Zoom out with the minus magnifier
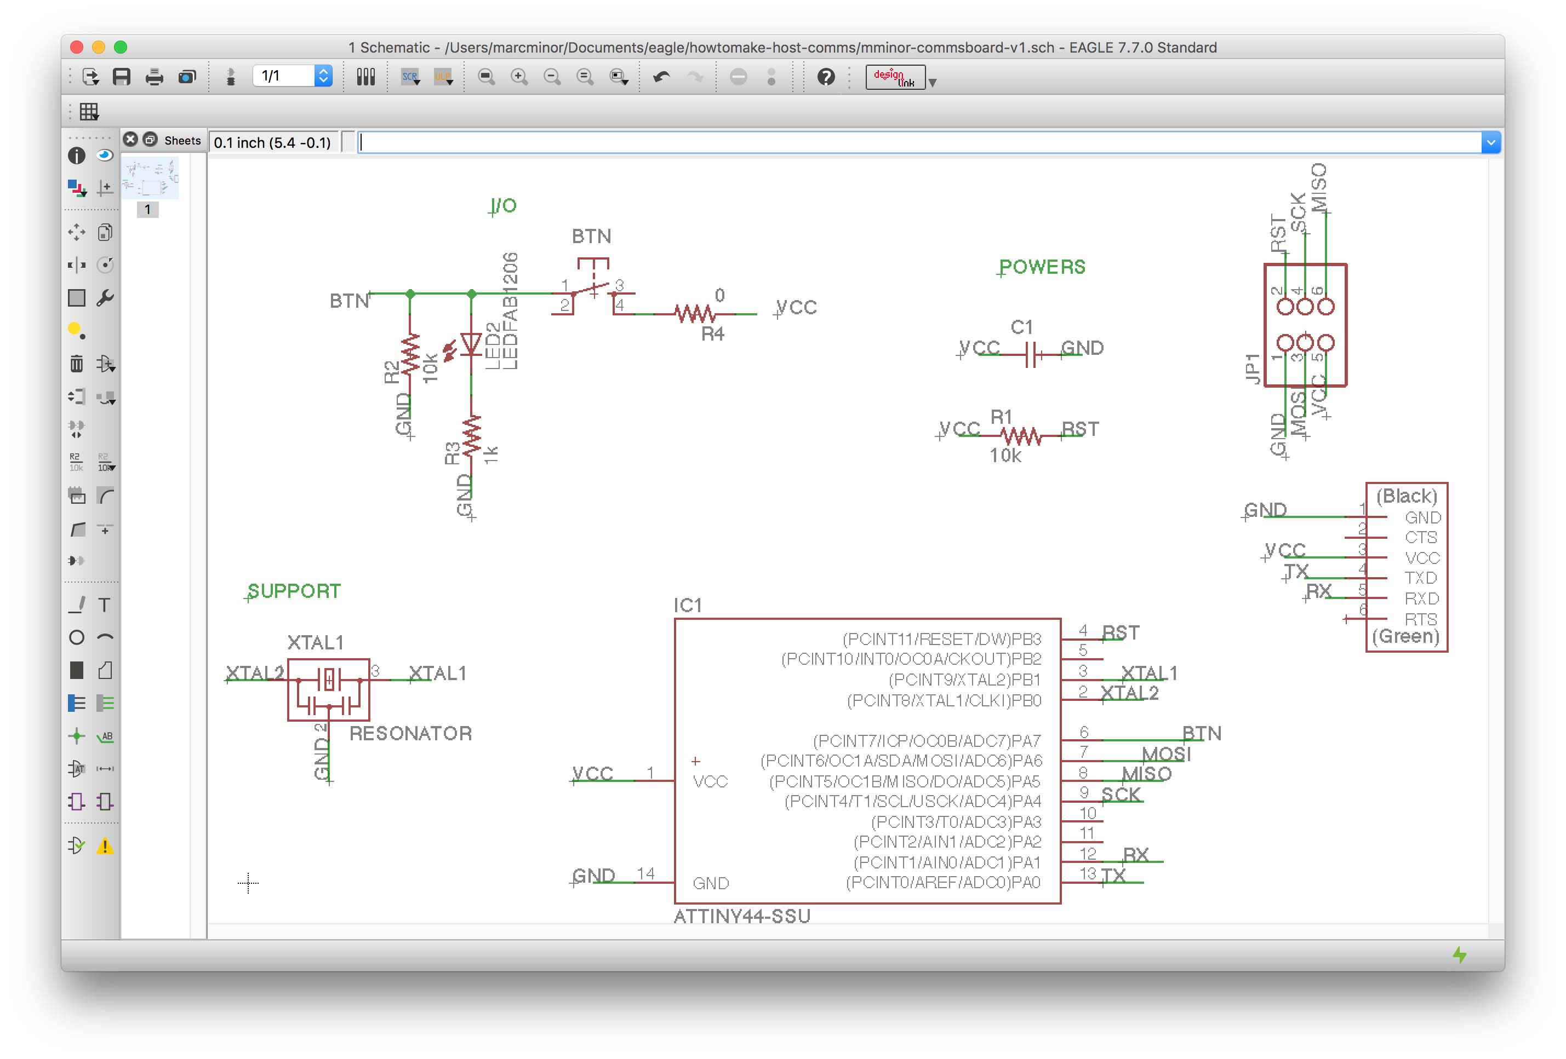Image resolution: width=1566 pixels, height=1059 pixels. click(x=552, y=77)
